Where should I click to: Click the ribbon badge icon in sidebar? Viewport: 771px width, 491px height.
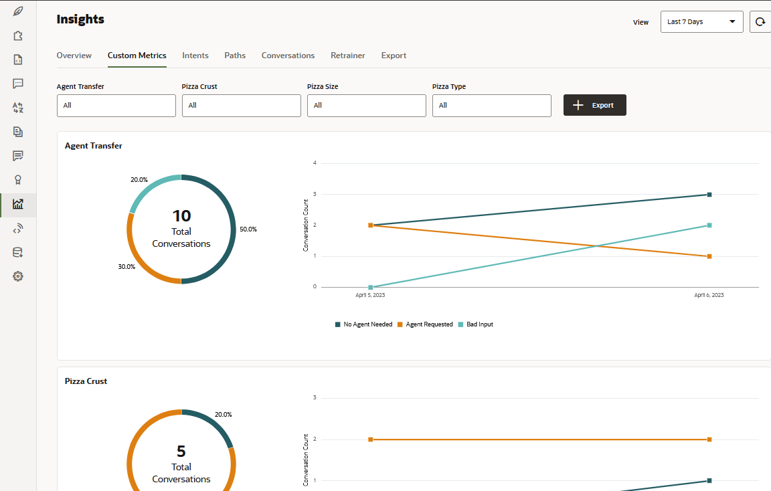tap(18, 179)
